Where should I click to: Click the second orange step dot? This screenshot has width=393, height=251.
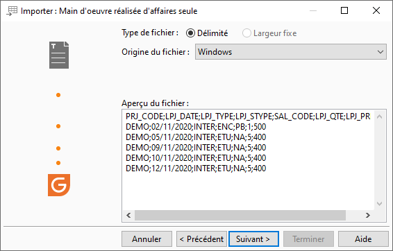click(58, 126)
